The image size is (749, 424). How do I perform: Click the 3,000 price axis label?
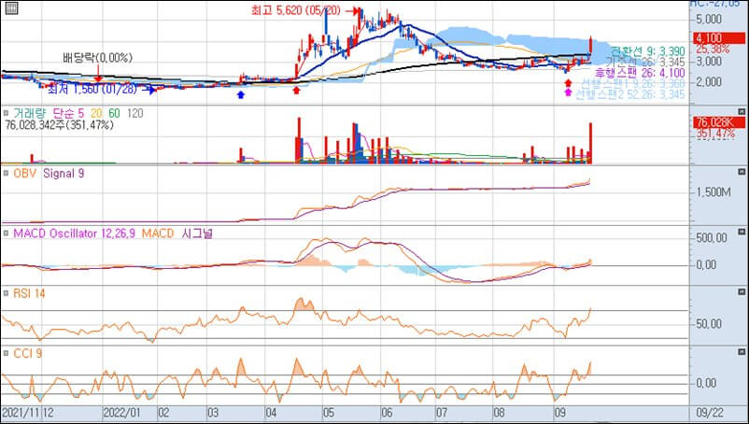tap(709, 61)
